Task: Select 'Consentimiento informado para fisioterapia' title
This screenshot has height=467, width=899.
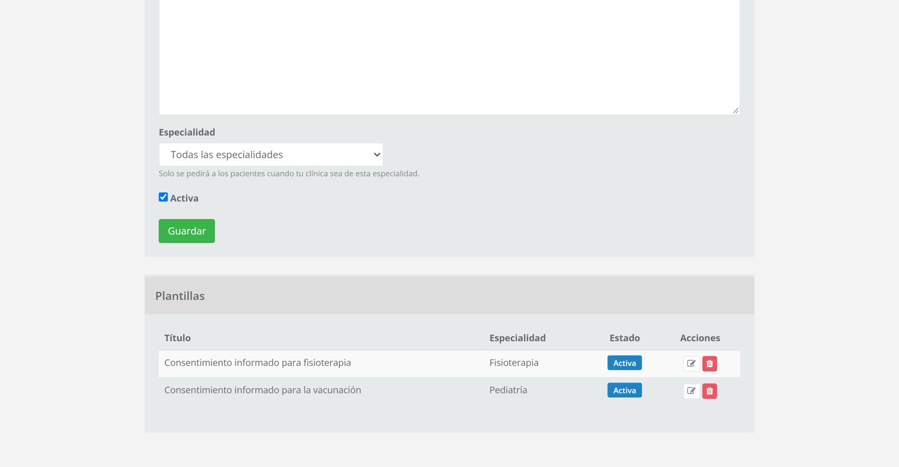Action: click(257, 363)
